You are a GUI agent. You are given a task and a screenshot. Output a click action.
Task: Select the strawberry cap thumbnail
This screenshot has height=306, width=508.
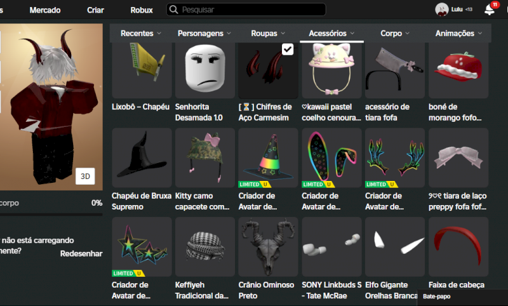pos(458,70)
